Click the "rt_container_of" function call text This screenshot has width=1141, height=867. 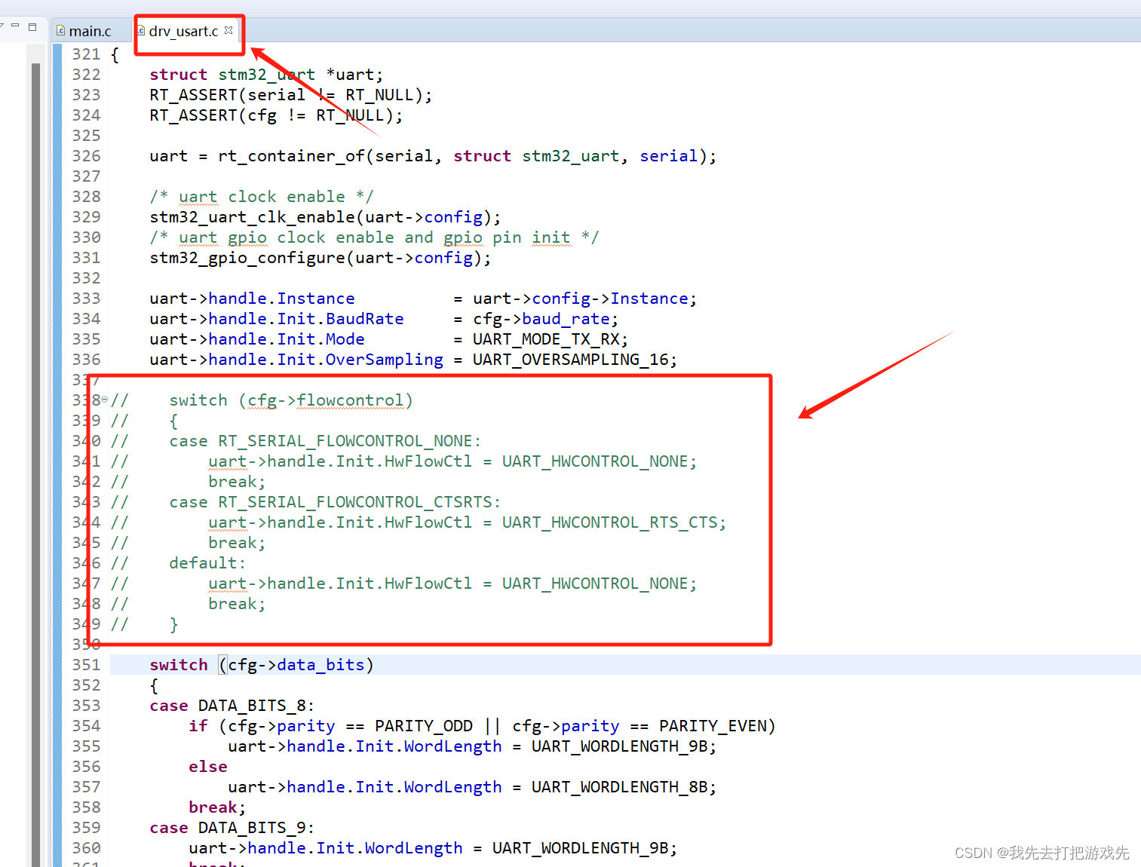[x=291, y=156]
